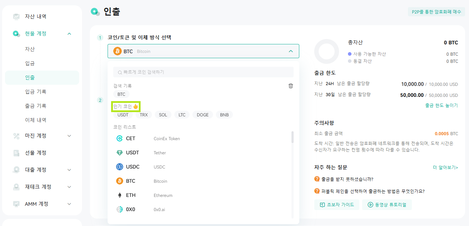Click the 초보자 가이드 button
Screen dimensions: 469x226
coord(337,205)
